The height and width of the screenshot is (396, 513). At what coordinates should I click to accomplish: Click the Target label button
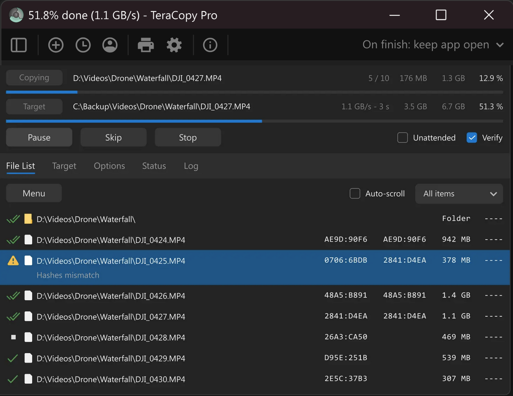tap(34, 107)
